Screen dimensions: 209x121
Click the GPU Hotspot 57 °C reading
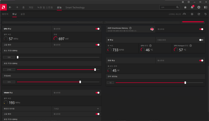[182, 50]
